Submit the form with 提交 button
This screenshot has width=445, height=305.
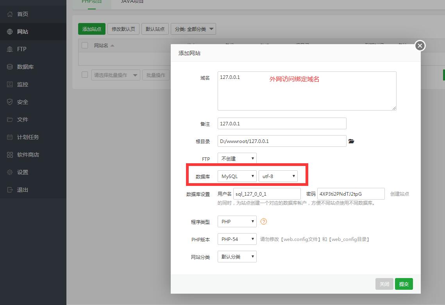404,284
